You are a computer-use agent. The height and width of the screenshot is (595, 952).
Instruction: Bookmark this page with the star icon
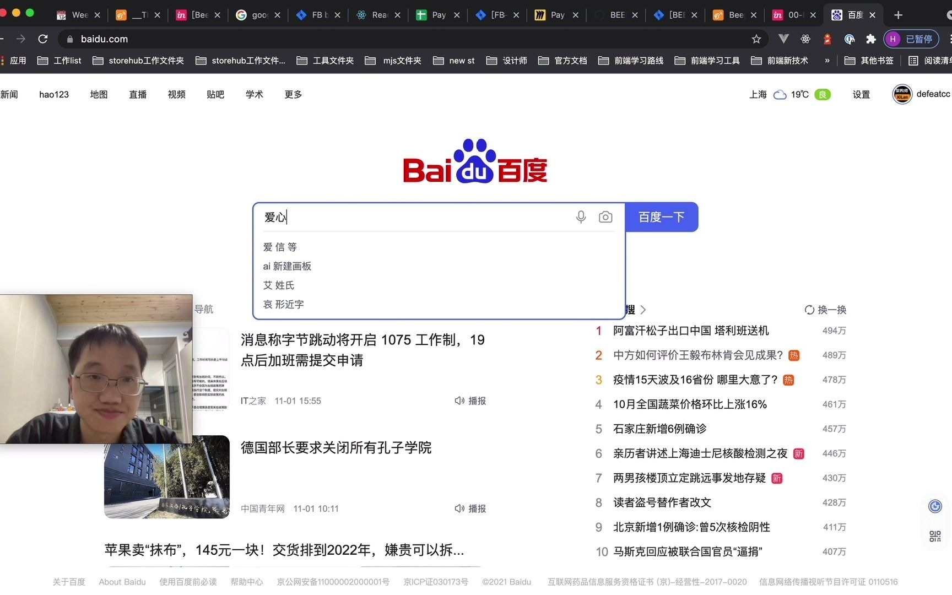tap(756, 39)
